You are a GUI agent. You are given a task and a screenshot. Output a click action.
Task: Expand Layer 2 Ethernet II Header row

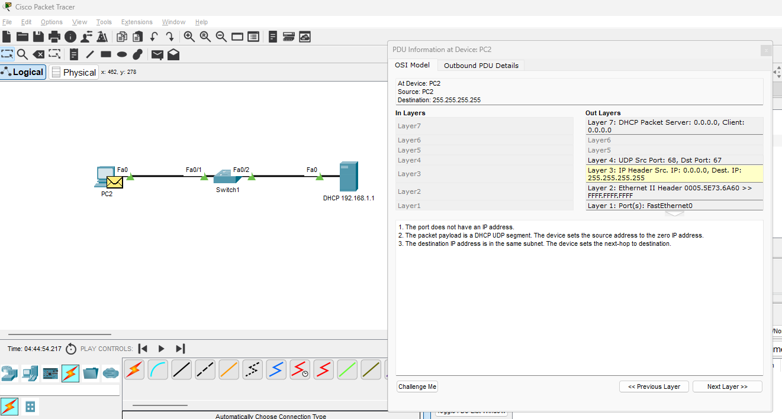click(x=674, y=191)
